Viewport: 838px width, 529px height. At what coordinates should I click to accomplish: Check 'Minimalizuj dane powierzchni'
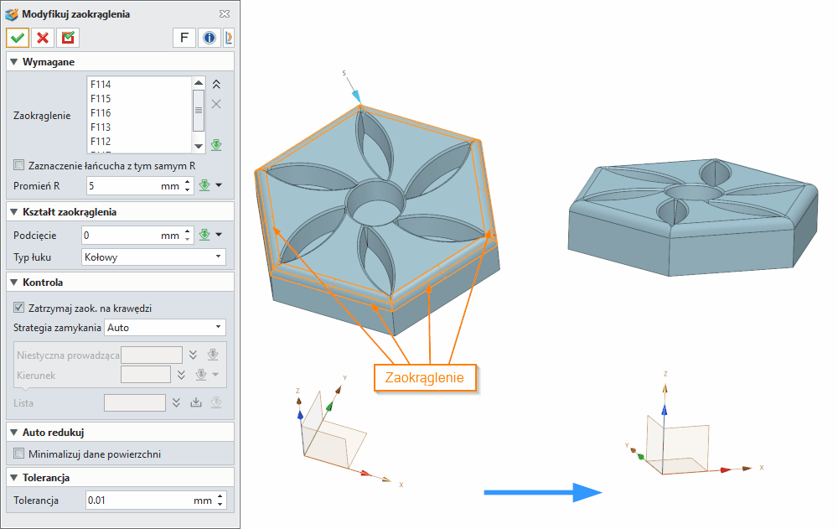point(18,454)
